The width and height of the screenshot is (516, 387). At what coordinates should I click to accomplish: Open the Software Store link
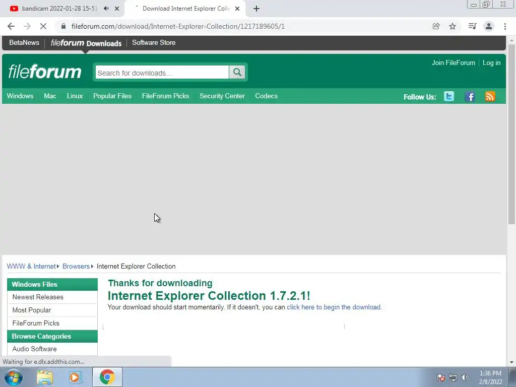pyautogui.click(x=154, y=42)
